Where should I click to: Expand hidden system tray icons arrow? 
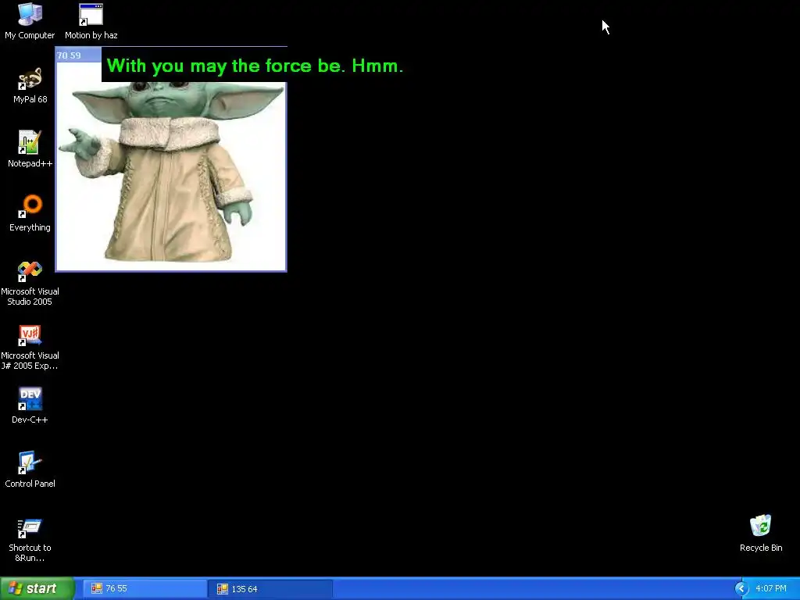click(x=741, y=589)
